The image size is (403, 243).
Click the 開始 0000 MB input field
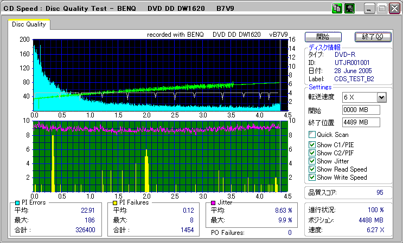pos(361,110)
